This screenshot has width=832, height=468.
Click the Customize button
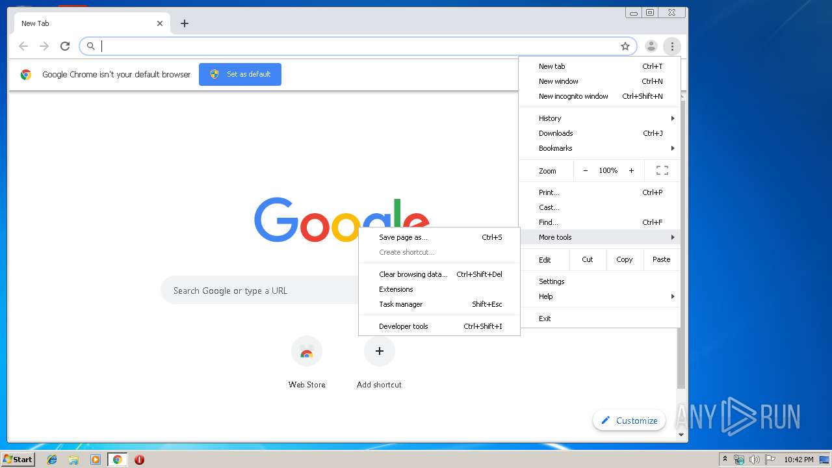629,421
